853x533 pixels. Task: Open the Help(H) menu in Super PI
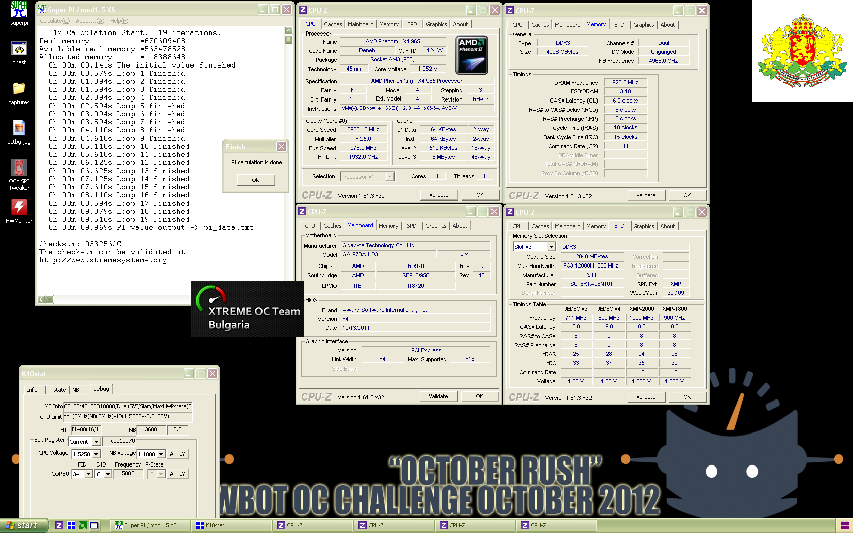[119, 21]
